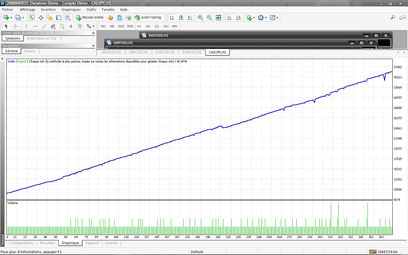Open the Periodicity clock dropdown
The height and width of the screenshot is (255, 408).
click(262, 18)
